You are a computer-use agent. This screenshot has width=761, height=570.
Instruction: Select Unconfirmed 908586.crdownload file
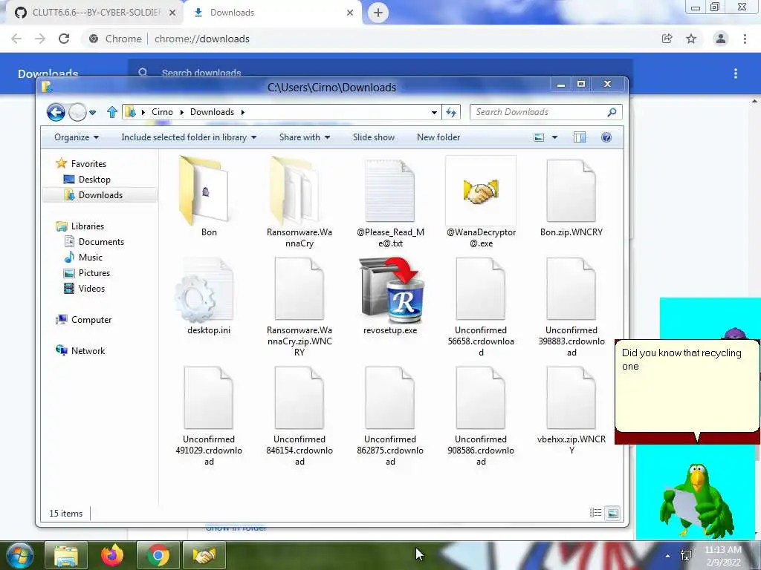(481, 416)
